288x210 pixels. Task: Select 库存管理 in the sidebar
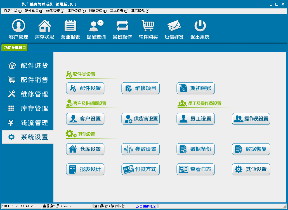pyautogui.click(x=28, y=109)
